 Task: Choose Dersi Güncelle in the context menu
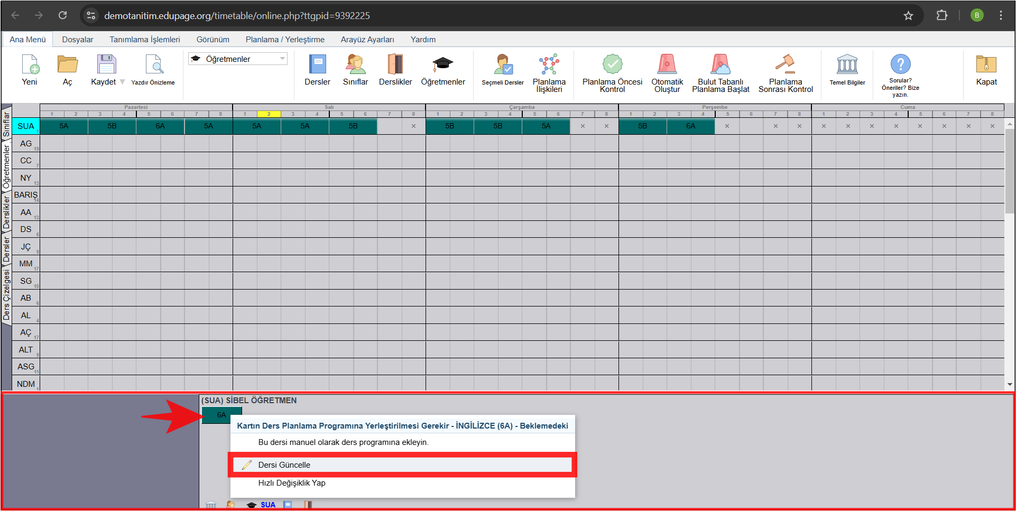[x=403, y=465]
